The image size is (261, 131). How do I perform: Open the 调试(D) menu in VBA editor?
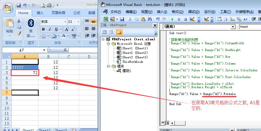[194, 12]
